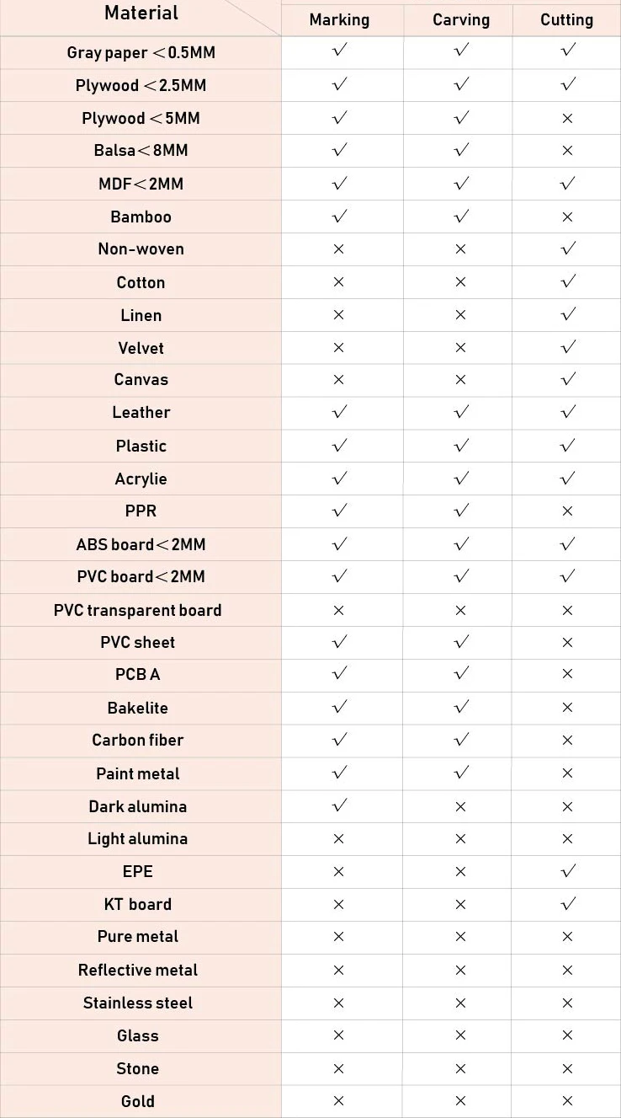This screenshot has height=1118, width=621.
Task: Click the Cutting checkmark for EPE row
Action: (568, 871)
